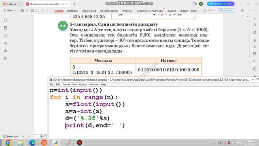Launch Google Chrome from the taskbar
The image size is (259, 146).
coord(9,142)
